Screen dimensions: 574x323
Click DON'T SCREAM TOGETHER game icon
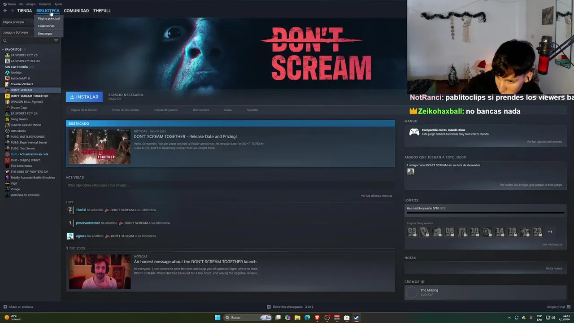(x=7, y=96)
